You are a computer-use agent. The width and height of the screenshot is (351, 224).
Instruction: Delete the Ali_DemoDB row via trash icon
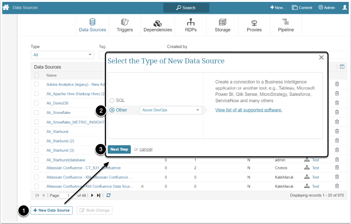click(337, 103)
